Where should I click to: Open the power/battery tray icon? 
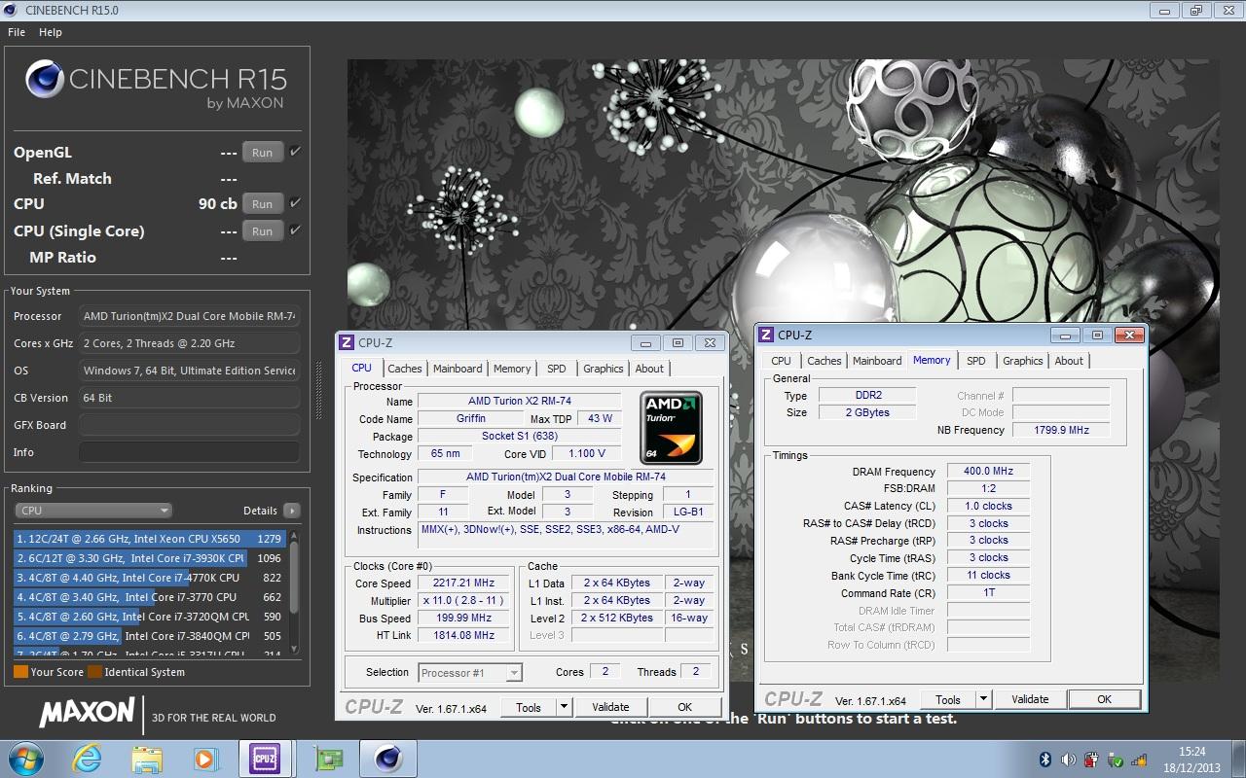tap(1092, 760)
